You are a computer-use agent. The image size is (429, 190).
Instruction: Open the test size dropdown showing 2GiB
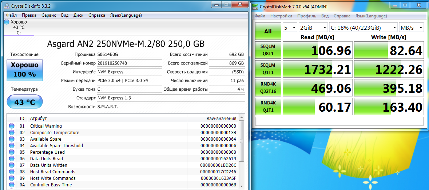(313, 28)
